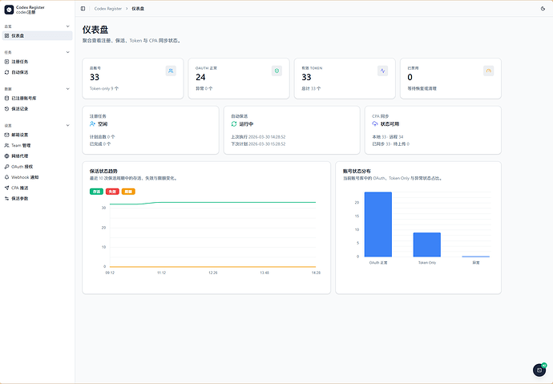This screenshot has width=553, height=384.
Task: Click the bell icon for Webhook 通知
Action: [6, 177]
